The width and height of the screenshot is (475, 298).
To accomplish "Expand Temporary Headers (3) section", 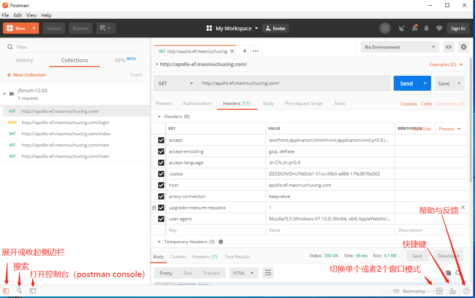I will (159, 242).
